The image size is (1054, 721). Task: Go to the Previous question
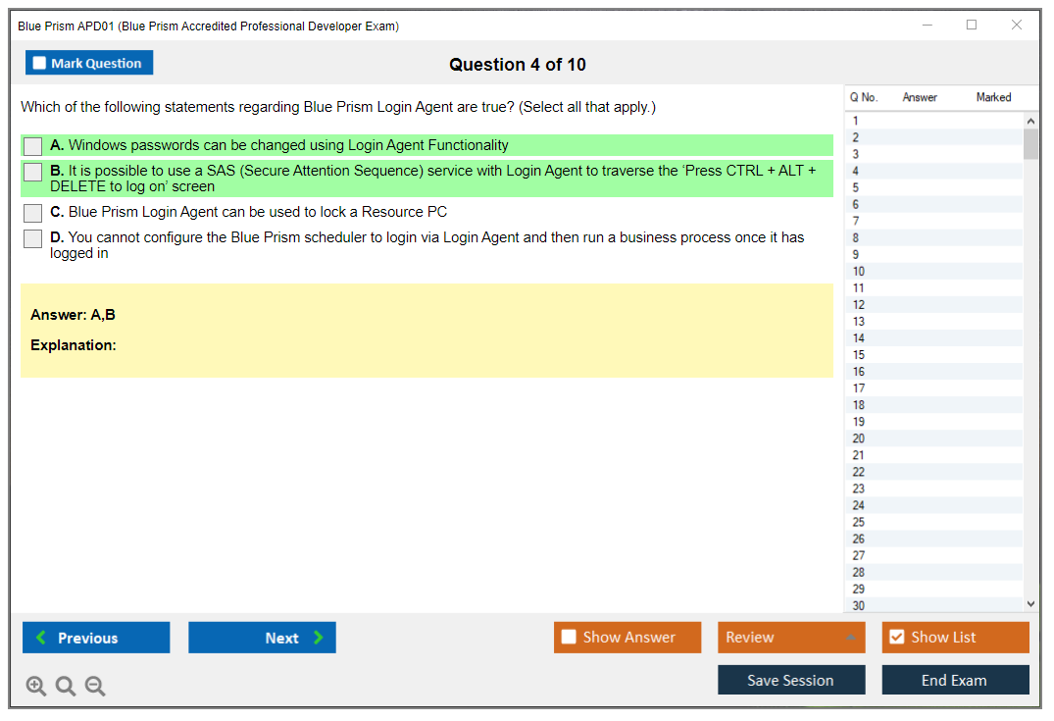pyautogui.click(x=96, y=638)
